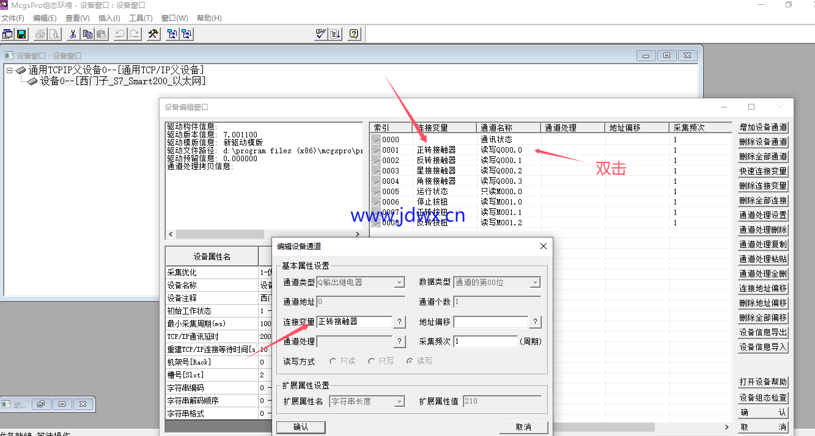The height and width of the screenshot is (436, 815).
Task: Click the 连接变量 input field
Action: [355, 322]
